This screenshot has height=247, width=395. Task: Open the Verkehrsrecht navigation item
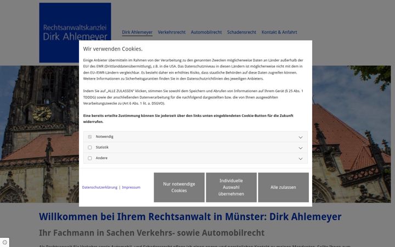(x=172, y=32)
